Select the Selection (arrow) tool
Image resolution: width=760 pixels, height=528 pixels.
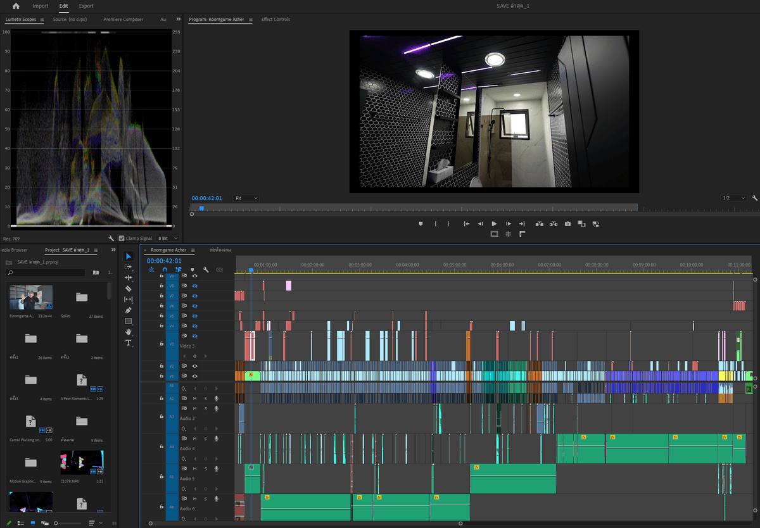[x=129, y=256]
